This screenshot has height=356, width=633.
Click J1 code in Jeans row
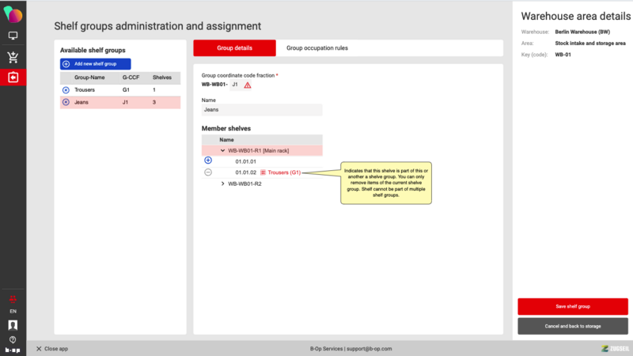pyautogui.click(x=125, y=102)
